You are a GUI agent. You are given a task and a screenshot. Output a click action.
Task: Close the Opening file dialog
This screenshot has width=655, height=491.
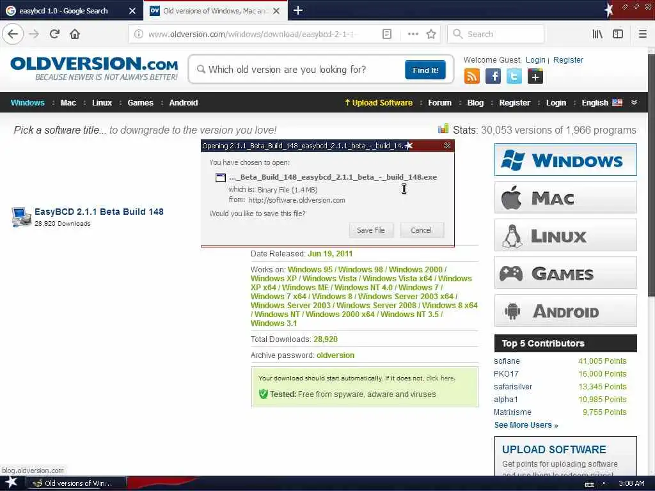447,145
